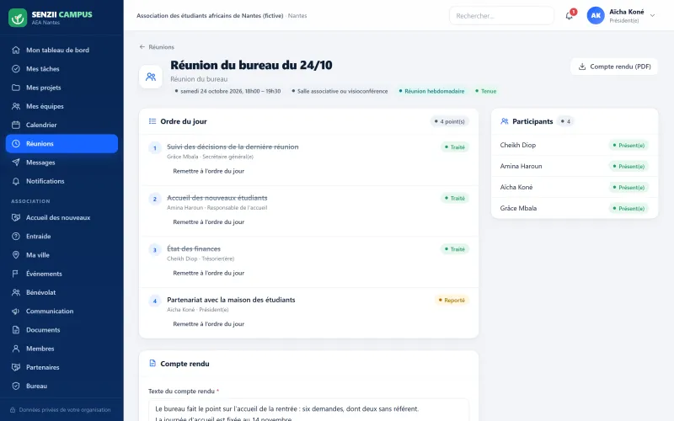674x421 pixels.
Task: Click the meeting group icon tile beside title
Action: [151, 77]
